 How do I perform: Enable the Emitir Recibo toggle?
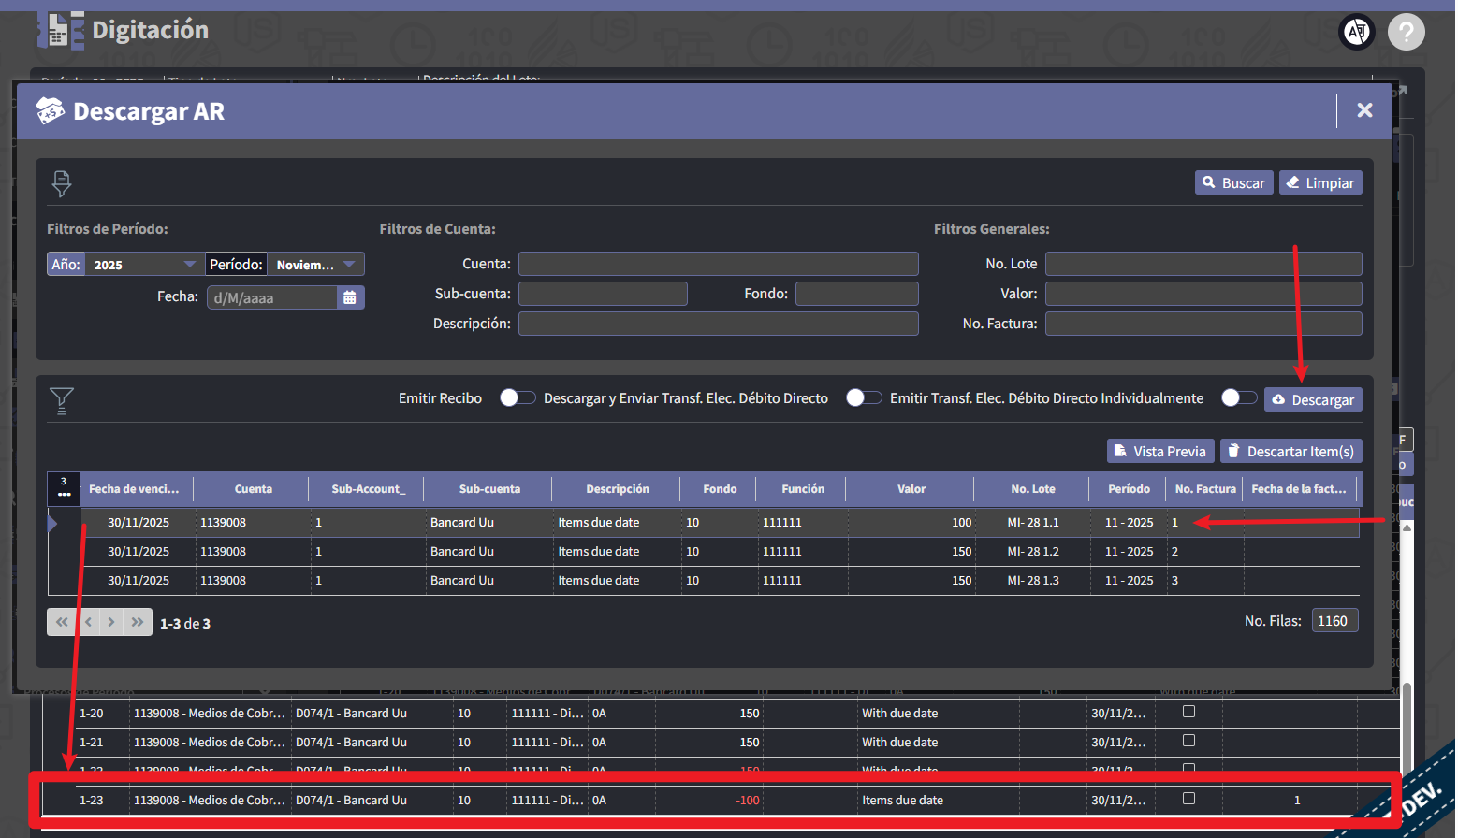point(517,397)
